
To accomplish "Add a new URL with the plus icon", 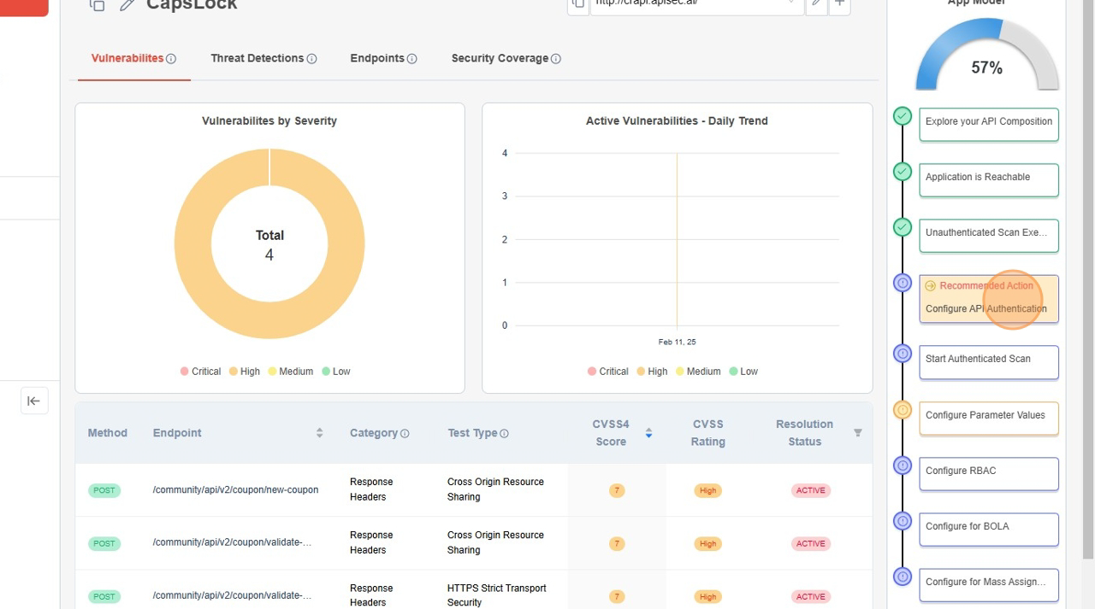I will click(838, 3).
